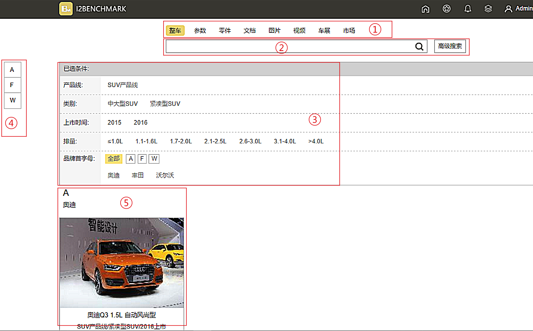Image resolution: width=533 pixels, height=331 pixels.
Task: Select displacement 1.1-1.6L
Action: [146, 141]
